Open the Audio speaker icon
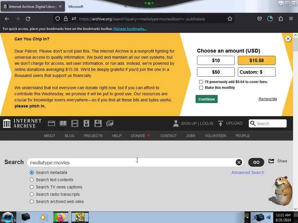This screenshot has width=298, height=223. point(86,123)
